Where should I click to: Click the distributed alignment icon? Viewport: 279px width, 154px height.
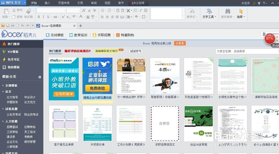tap(122, 17)
